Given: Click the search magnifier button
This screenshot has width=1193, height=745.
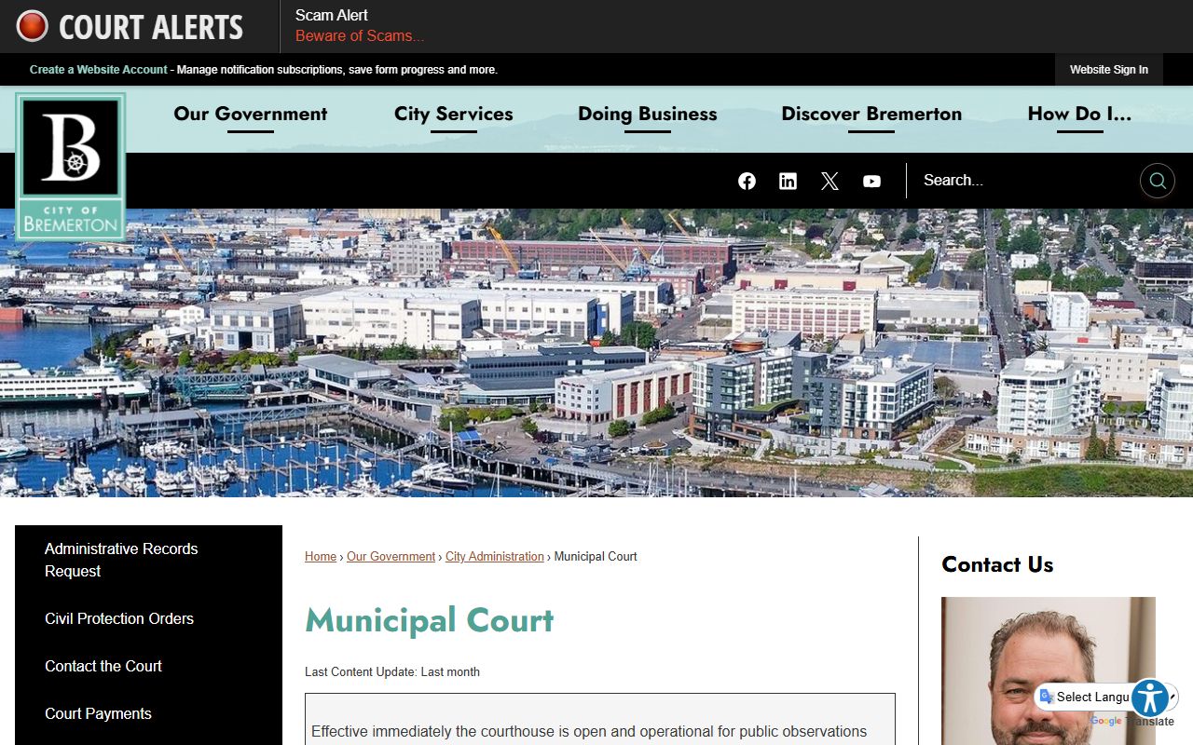Looking at the screenshot, I should 1158,181.
